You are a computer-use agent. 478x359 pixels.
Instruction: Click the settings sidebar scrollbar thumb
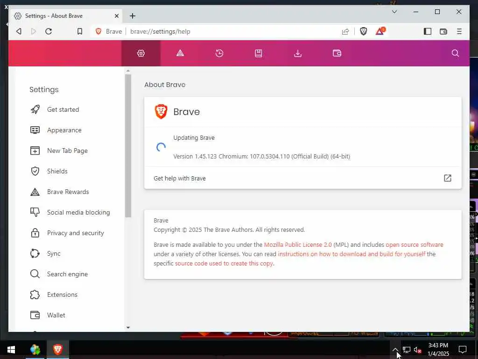coord(128,146)
